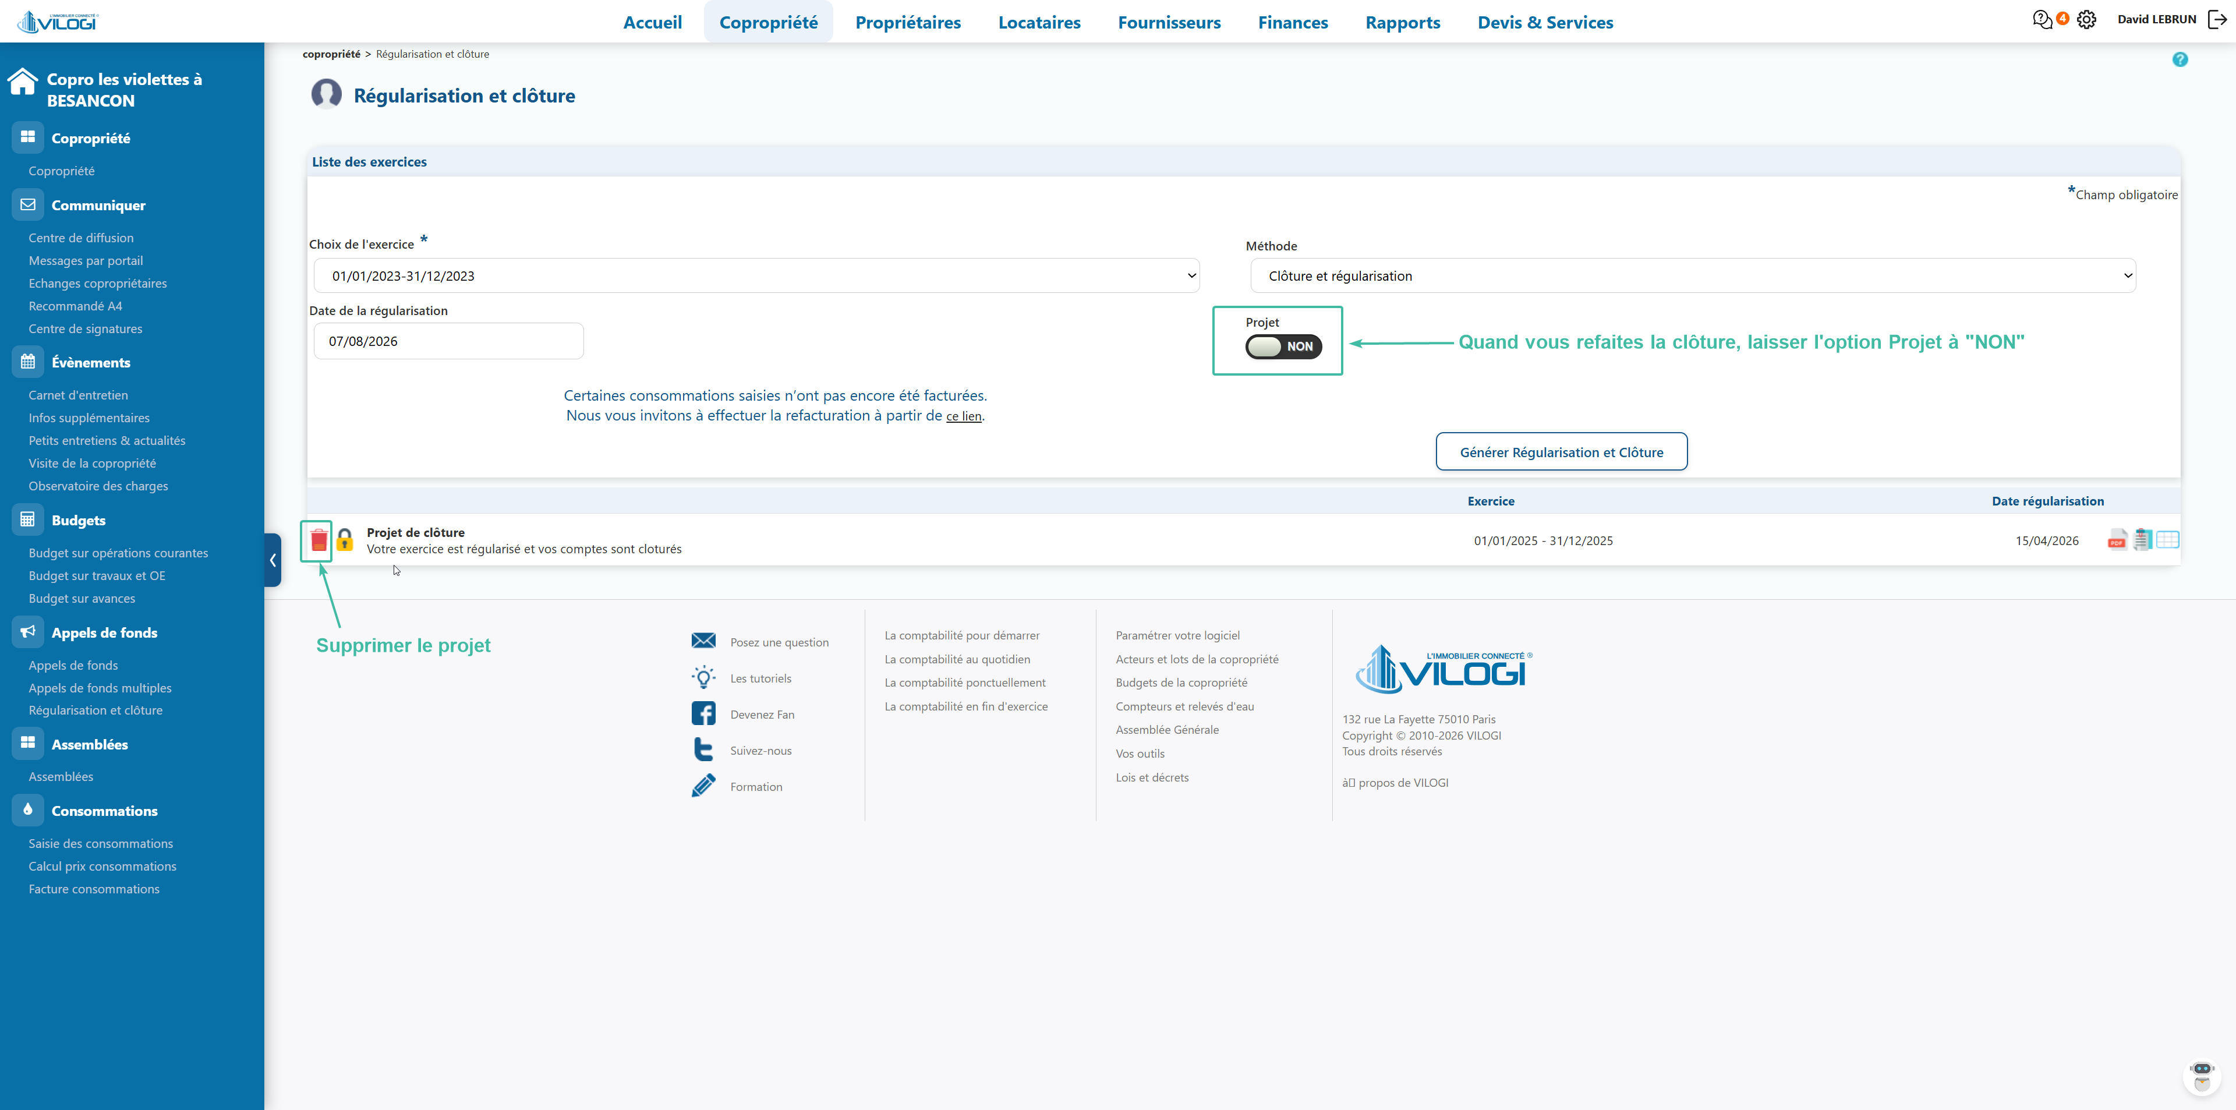Open Compteurs et relevés d'eau footer link
2236x1110 pixels.
click(1184, 706)
